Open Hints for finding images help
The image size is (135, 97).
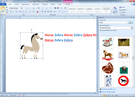click(x=109, y=92)
